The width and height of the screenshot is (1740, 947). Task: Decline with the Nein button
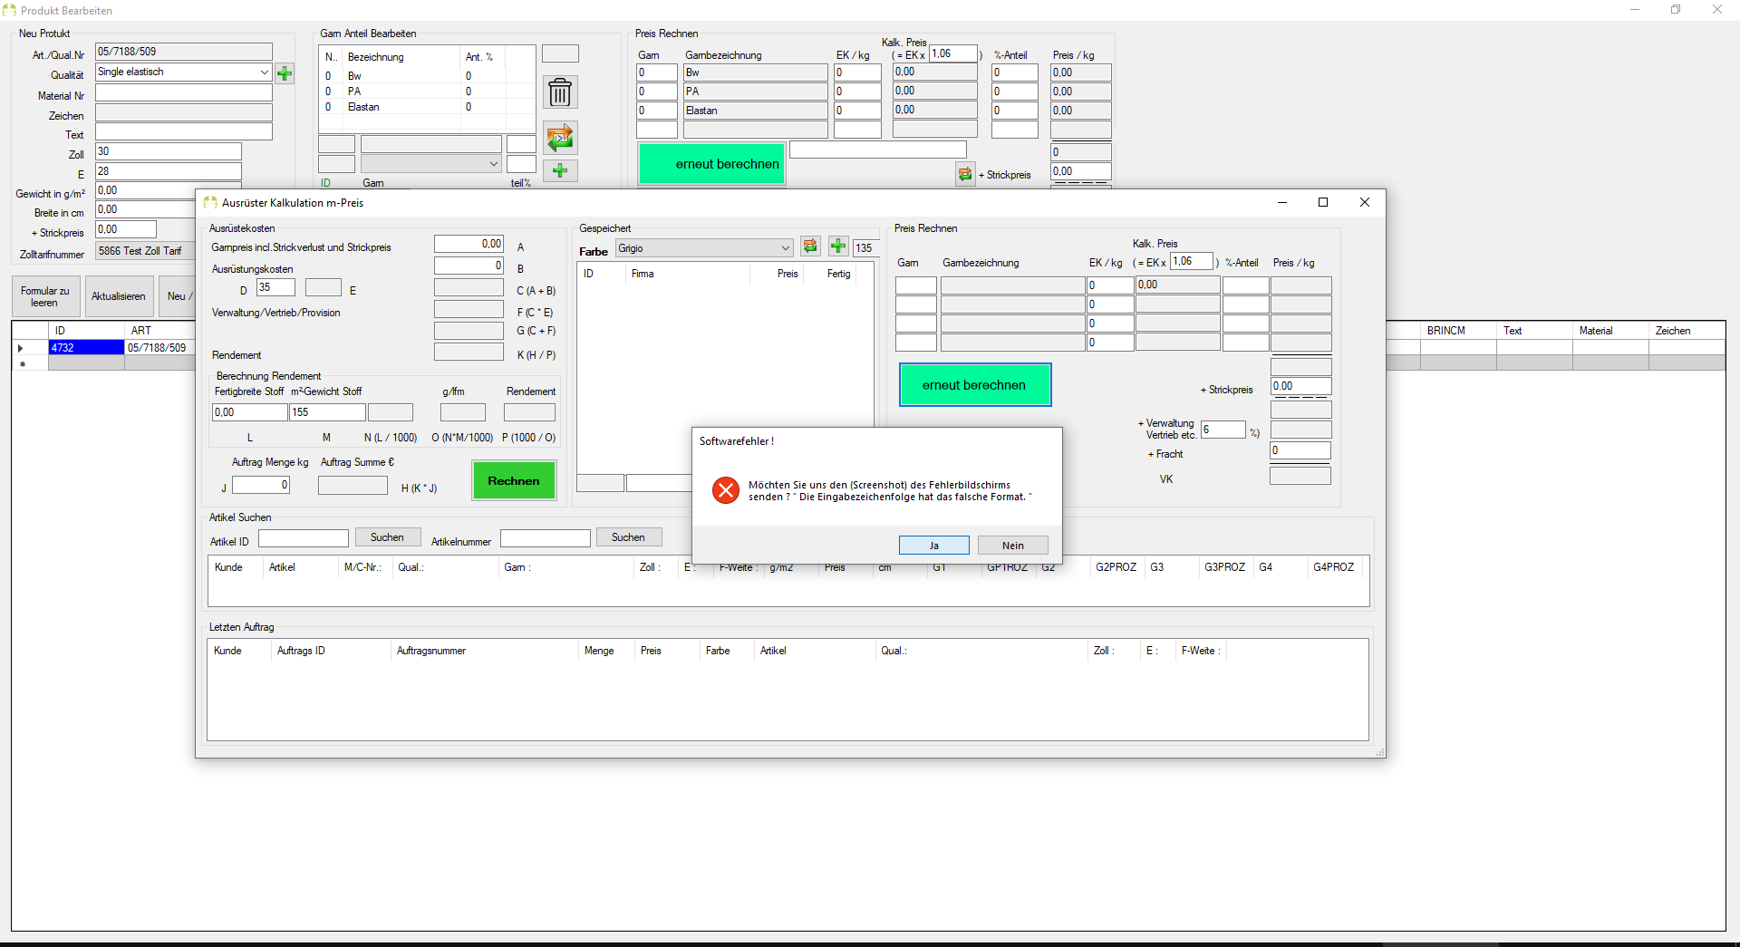1013,546
